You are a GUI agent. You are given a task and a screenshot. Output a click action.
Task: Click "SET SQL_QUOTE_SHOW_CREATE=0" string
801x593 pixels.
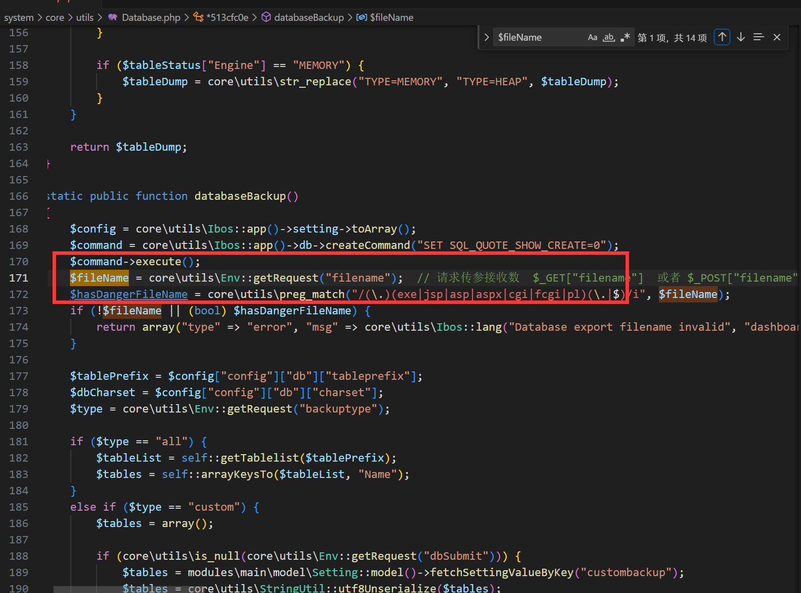click(512, 245)
